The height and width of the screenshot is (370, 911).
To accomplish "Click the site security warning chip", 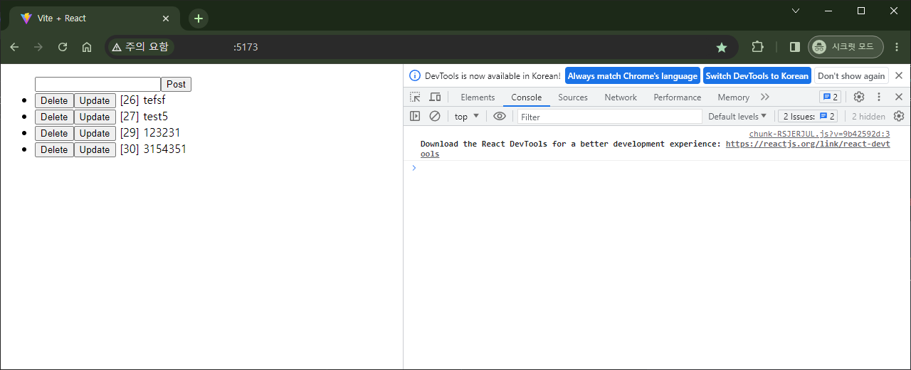I will pos(141,47).
